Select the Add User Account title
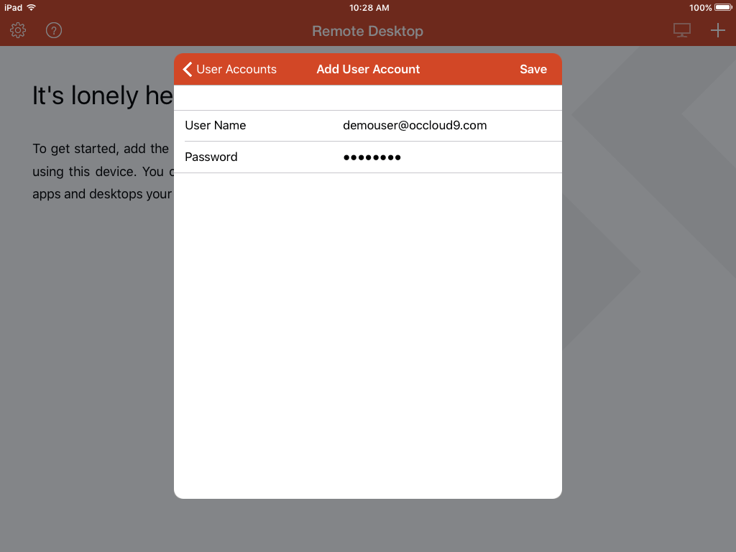 [368, 69]
